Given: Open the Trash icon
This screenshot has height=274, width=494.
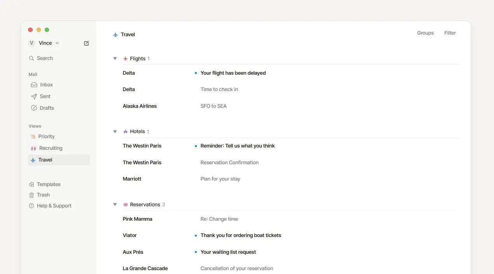Looking at the screenshot, I should click(x=32, y=195).
